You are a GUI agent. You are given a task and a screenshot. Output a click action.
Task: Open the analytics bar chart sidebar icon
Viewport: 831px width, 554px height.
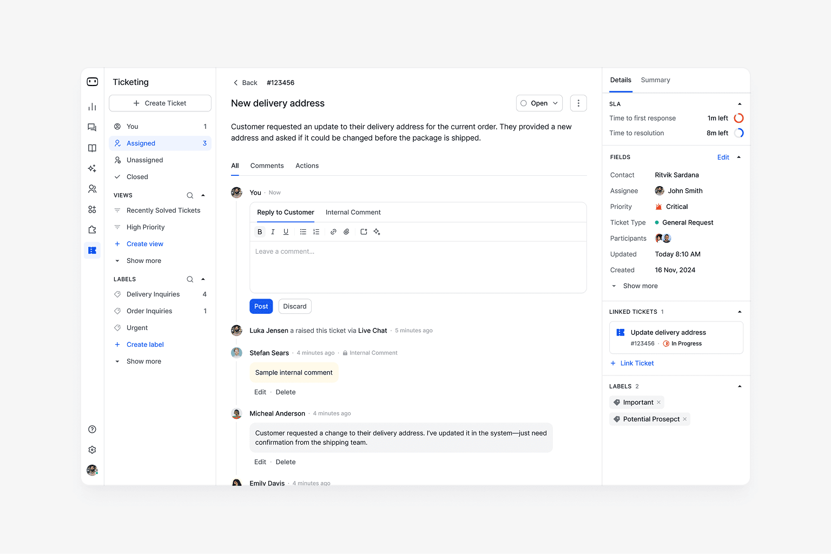click(92, 107)
